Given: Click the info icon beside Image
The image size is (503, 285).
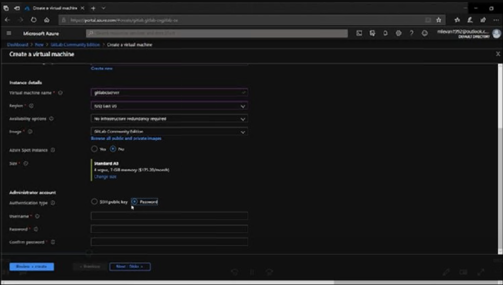Looking at the screenshot, I should [x=30, y=132].
